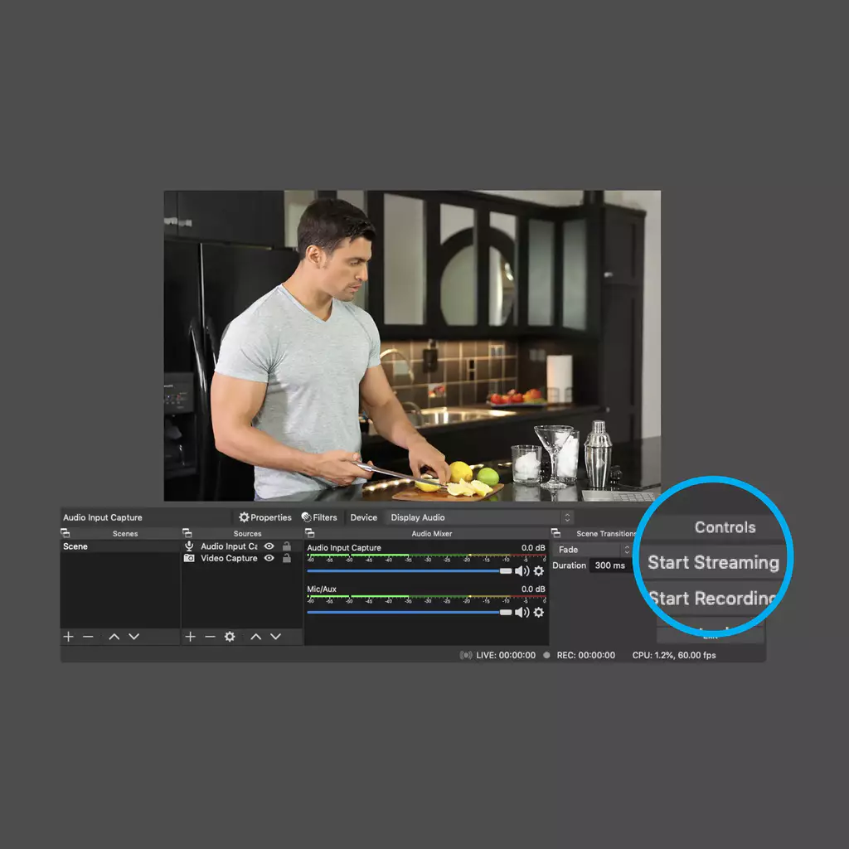Image resolution: width=849 pixels, height=849 pixels.
Task: Remove the selected scene with the minus icon
Action: tap(88, 636)
